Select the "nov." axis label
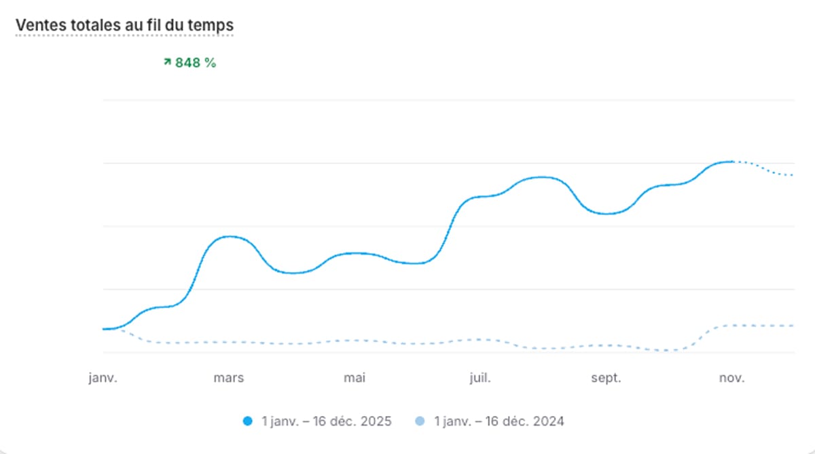The width and height of the screenshot is (815, 454). [x=731, y=378]
